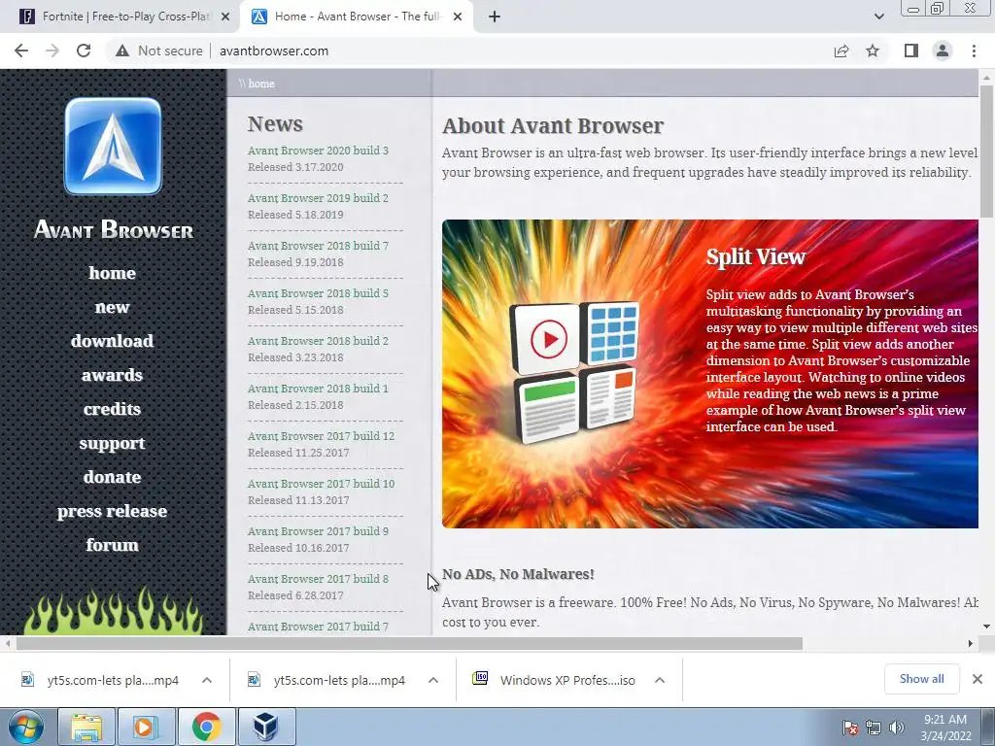Click Show all downloads

pos(921,679)
